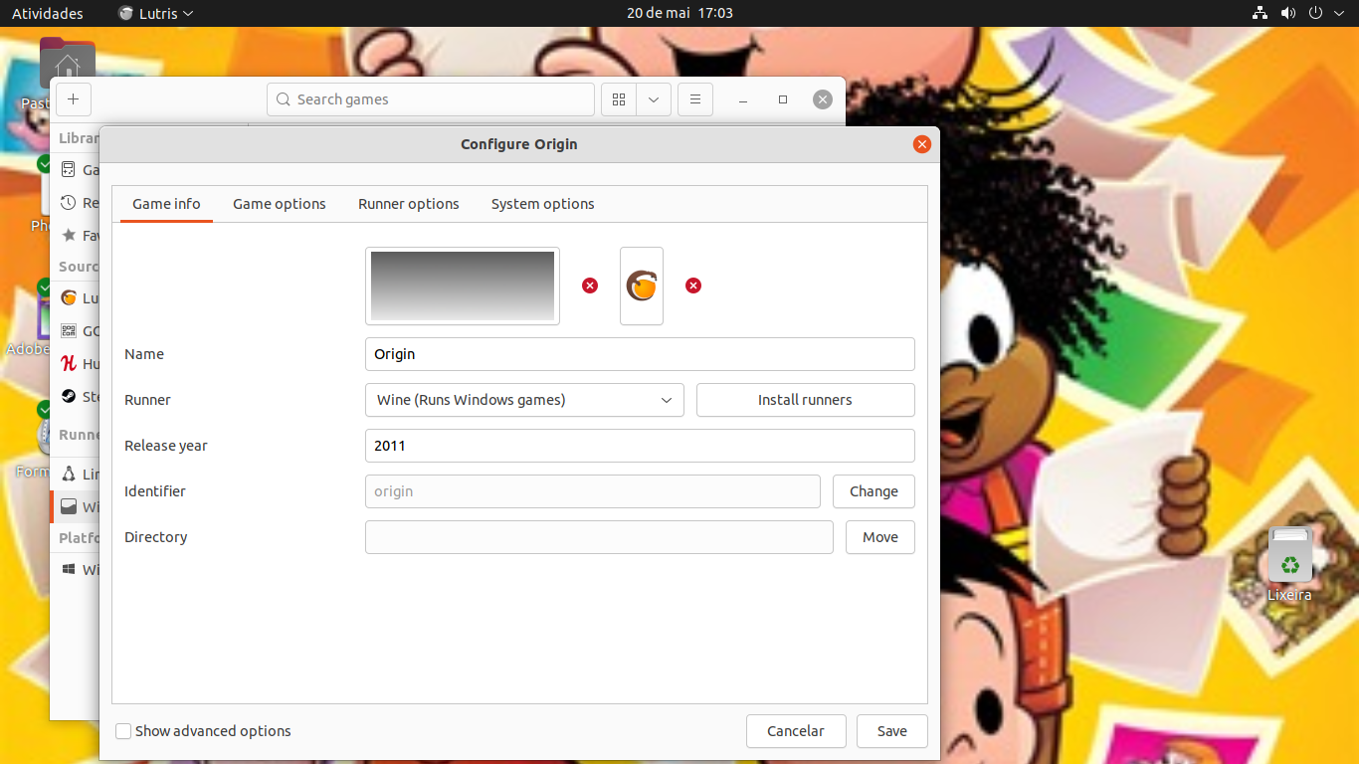Select the Favorites star icon in the Lutris sidebar
This screenshot has height=764, width=1359.
pyautogui.click(x=69, y=236)
